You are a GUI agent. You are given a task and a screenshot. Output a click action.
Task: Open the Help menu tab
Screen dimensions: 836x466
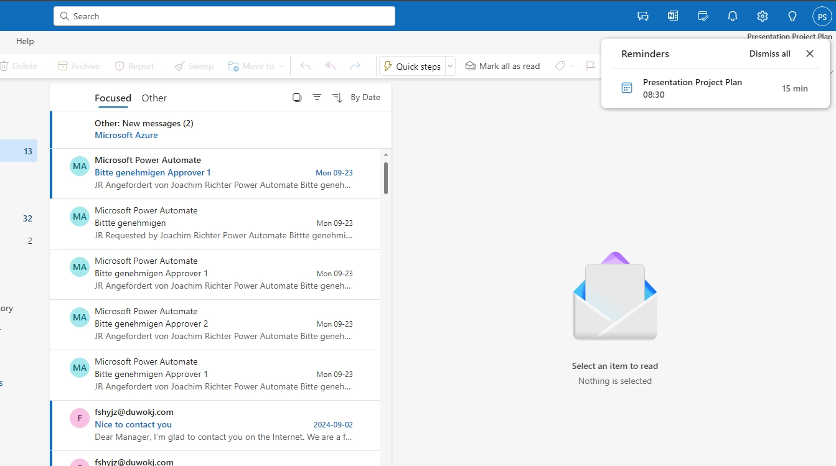25,41
